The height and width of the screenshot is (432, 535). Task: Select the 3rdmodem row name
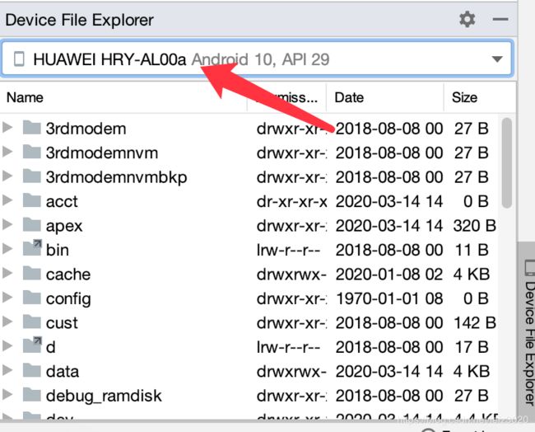[x=86, y=129]
